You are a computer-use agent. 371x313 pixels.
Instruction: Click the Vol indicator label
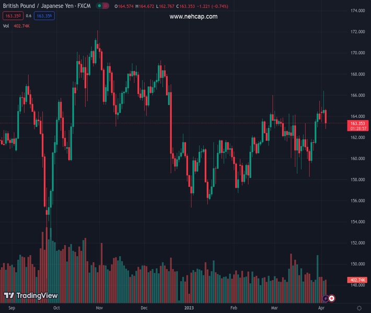click(6, 26)
